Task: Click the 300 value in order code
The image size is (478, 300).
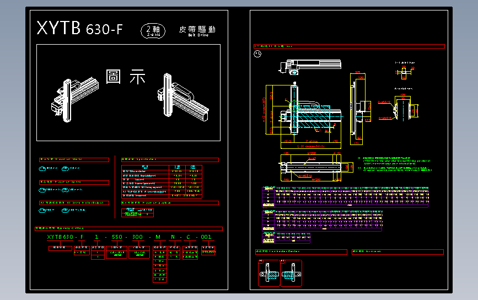Action: [137, 237]
